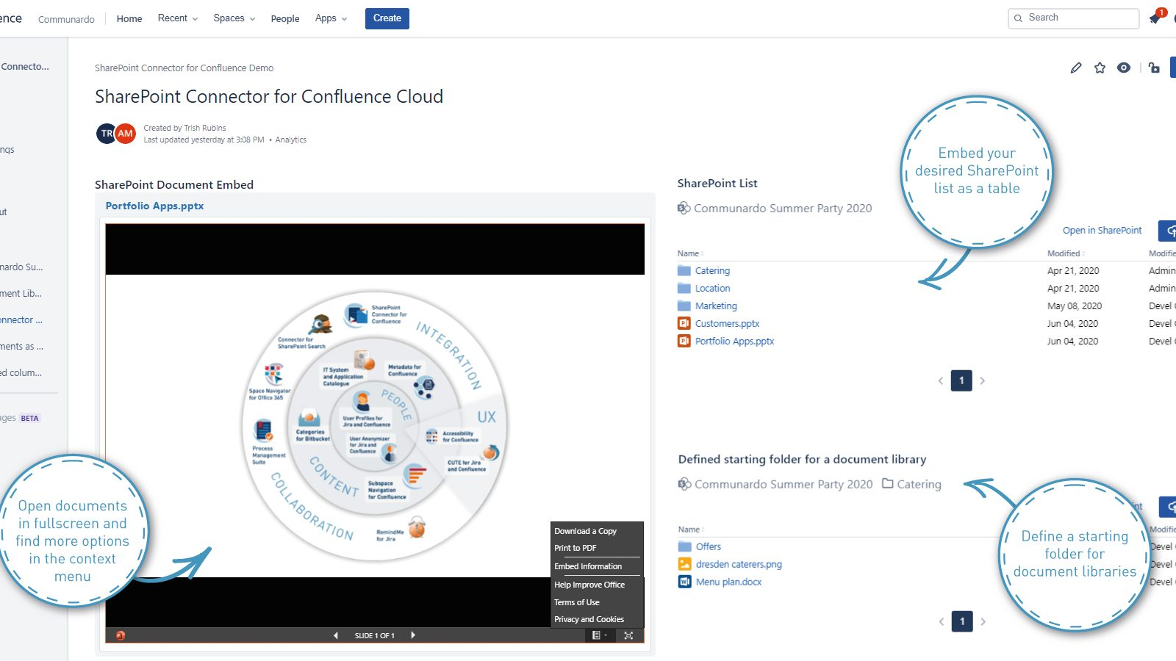Expand the Recent dropdown menu
The height and width of the screenshot is (661, 1176).
[x=178, y=18]
